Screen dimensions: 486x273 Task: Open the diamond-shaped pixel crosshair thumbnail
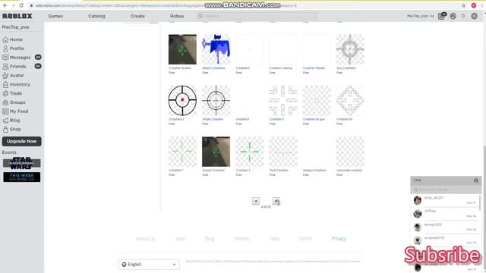click(x=350, y=101)
